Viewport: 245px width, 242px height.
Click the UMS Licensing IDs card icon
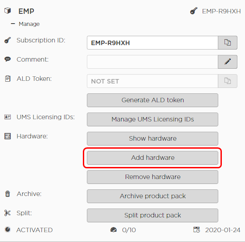(x=8, y=117)
